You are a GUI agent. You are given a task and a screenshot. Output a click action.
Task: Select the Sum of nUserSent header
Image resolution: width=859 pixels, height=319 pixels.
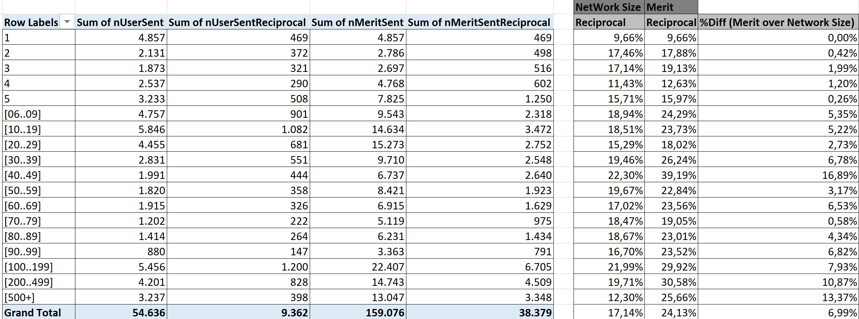coord(121,22)
